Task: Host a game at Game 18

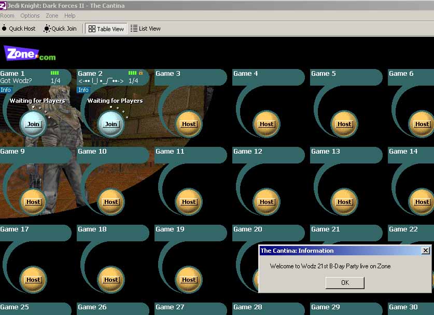Action: (111, 280)
